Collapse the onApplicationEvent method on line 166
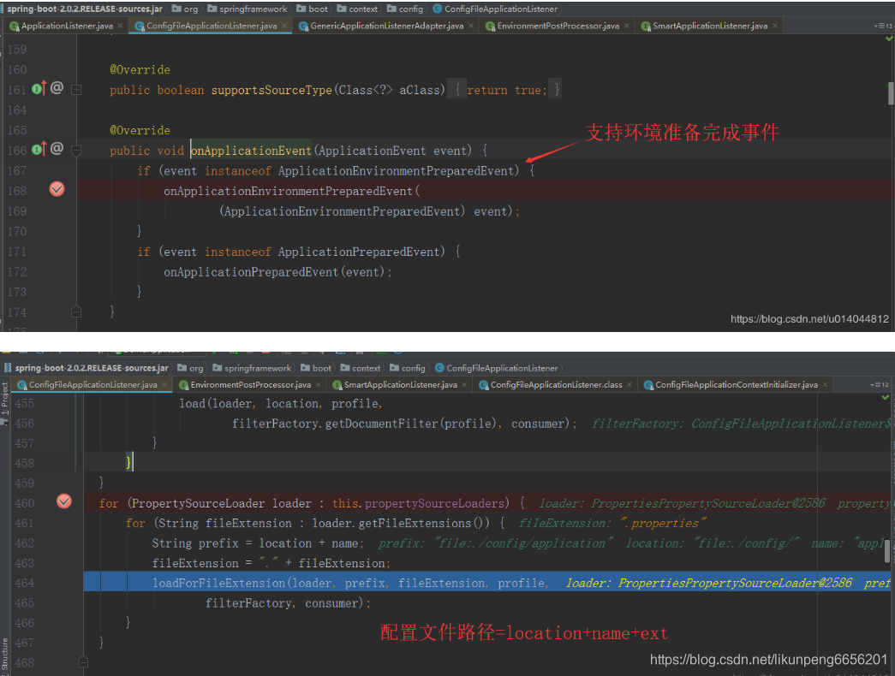 [x=76, y=151]
